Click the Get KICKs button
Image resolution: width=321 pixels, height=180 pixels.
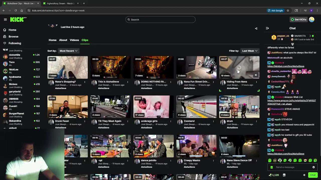point(298,19)
